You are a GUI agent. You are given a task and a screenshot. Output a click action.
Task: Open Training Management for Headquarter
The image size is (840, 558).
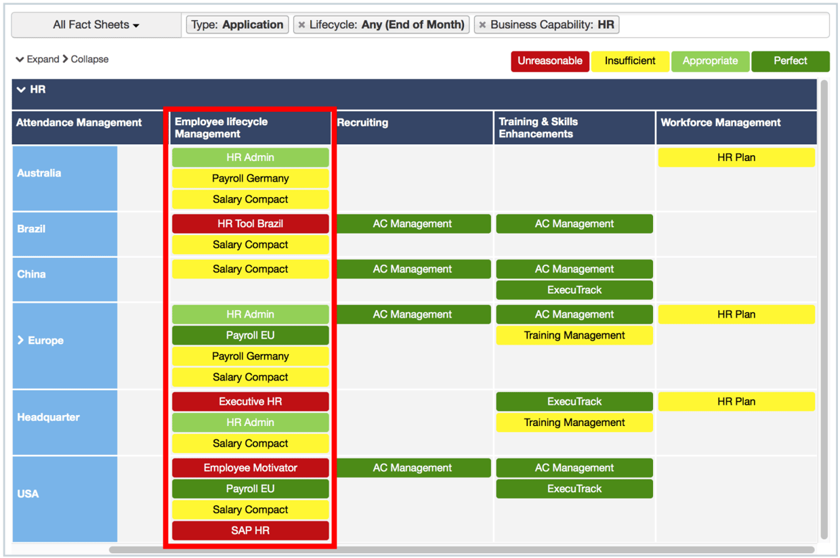(574, 422)
